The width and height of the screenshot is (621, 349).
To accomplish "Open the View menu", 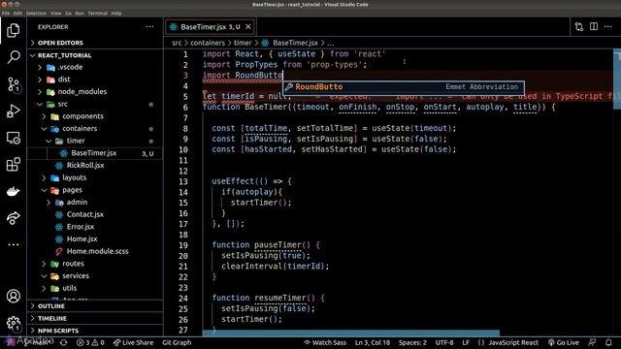I will pyautogui.click(x=55, y=13).
